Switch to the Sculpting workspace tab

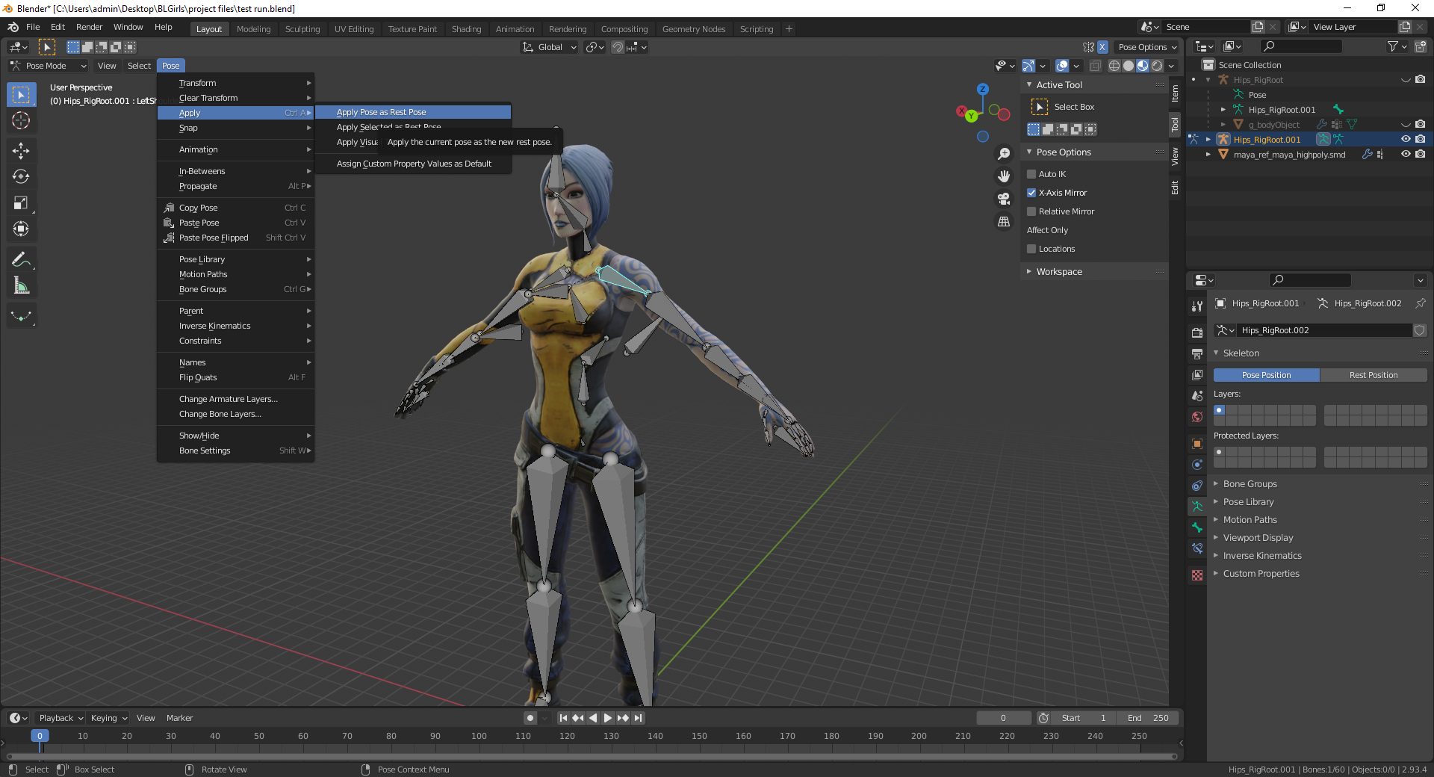(x=302, y=29)
